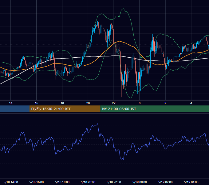Click the 22 hour axis label
Viewport: 209px width, 185px height.
[x=114, y=103]
